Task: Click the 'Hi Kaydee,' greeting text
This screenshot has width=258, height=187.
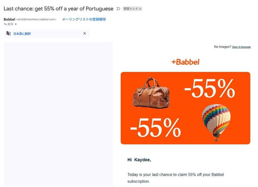Action: click(x=139, y=160)
